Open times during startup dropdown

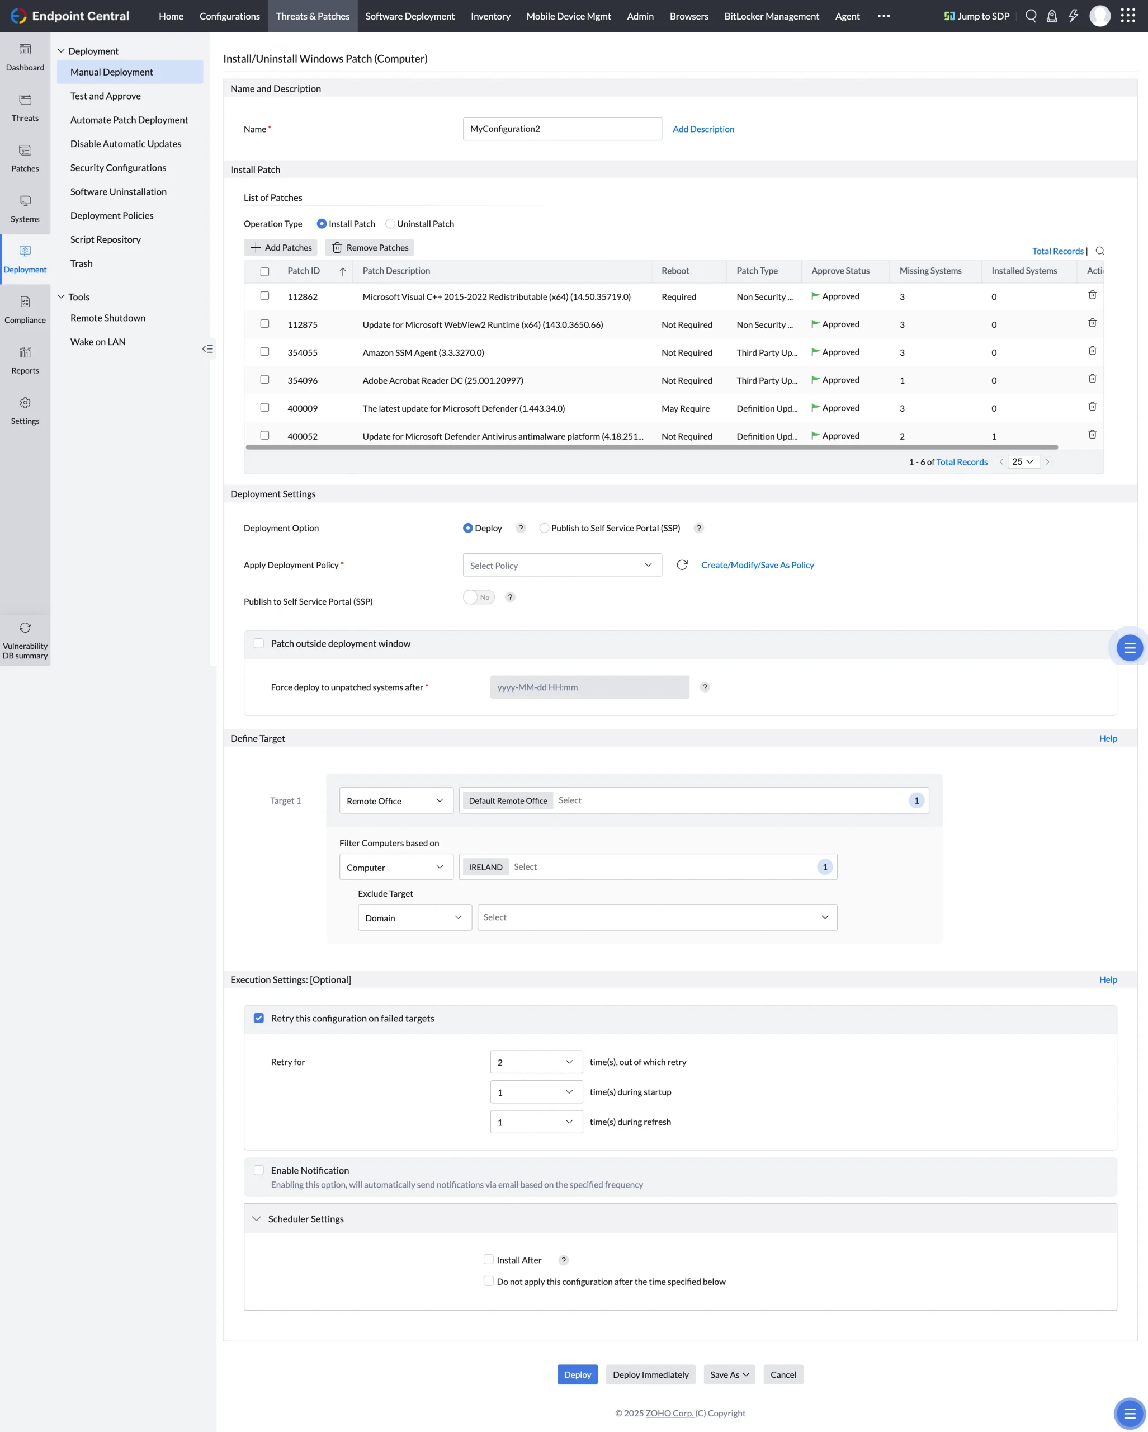[536, 1092]
